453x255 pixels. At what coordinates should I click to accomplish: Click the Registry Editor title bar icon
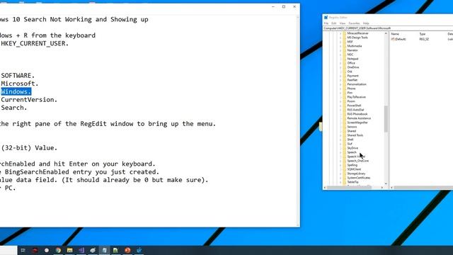point(326,17)
